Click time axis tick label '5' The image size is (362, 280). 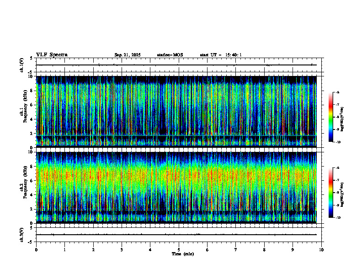coord(179,250)
